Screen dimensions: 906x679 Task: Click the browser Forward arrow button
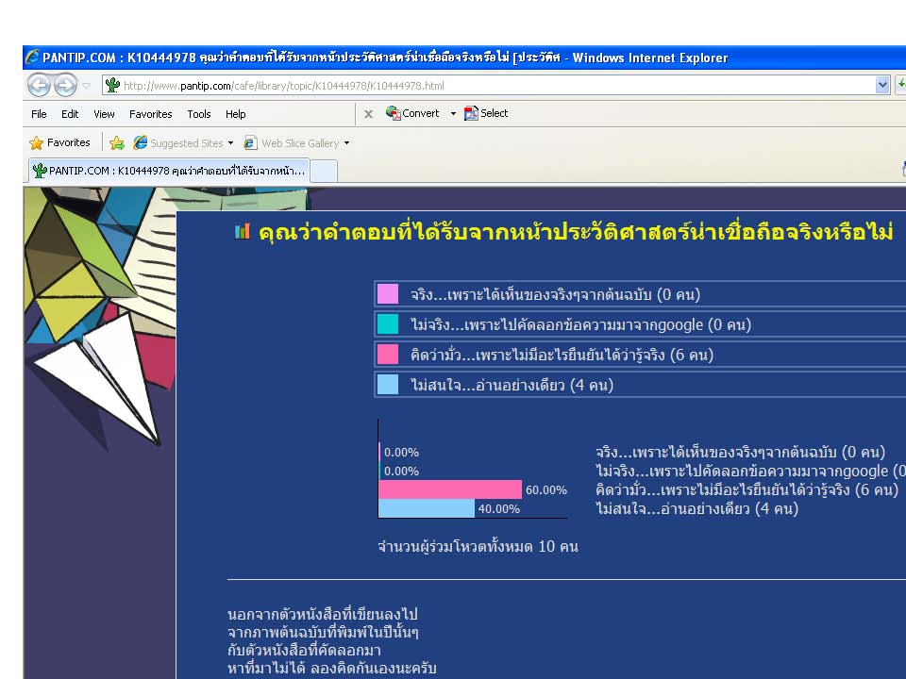click(65, 86)
